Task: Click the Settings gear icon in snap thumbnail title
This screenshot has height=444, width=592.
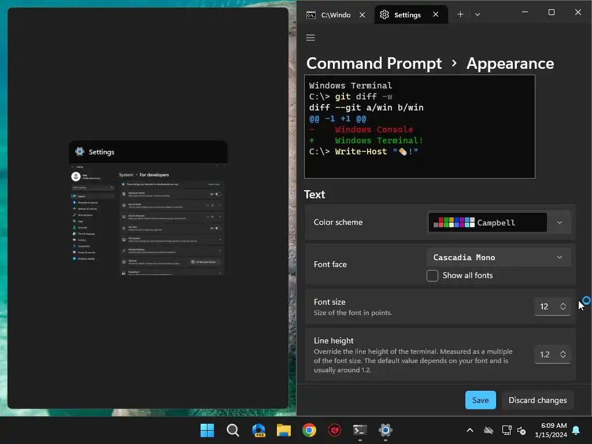Action: 80,151
